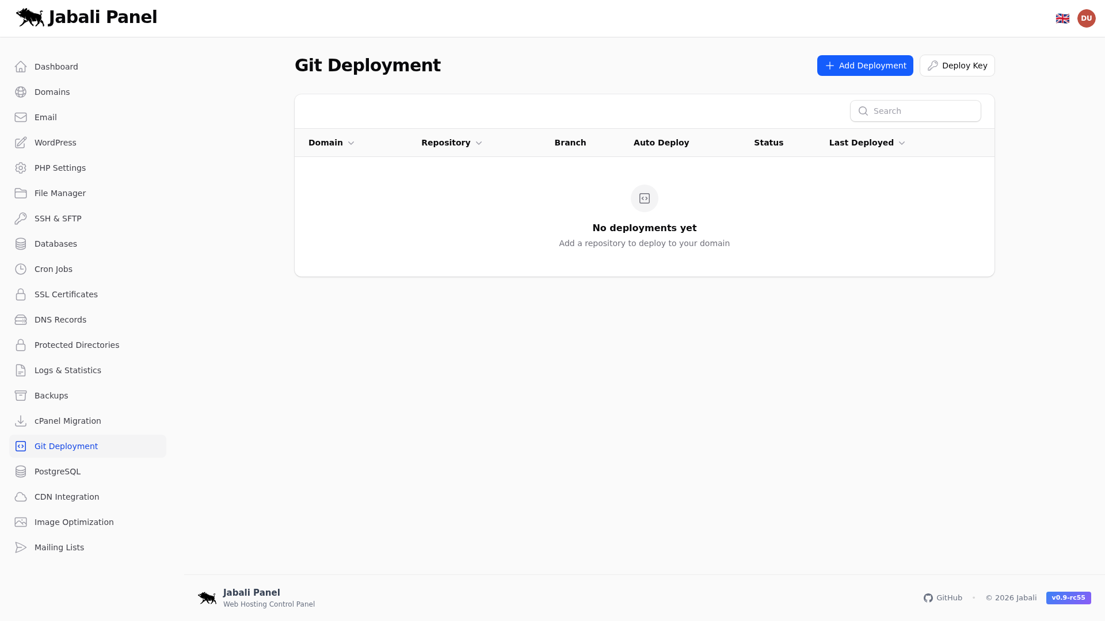Open the Dashboard sidebar icon

[x=21, y=67]
